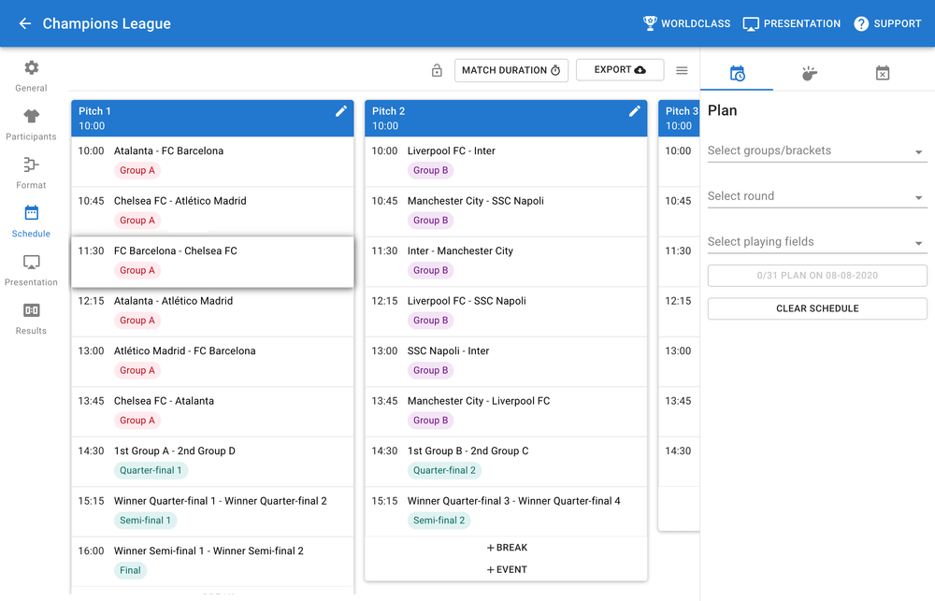The image size is (935, 601).
Task: Open Results scoreboard section
Action: 31,319
